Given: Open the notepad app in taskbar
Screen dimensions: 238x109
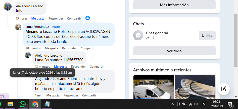Looking at the screenshot, I should tap(47, 104).
